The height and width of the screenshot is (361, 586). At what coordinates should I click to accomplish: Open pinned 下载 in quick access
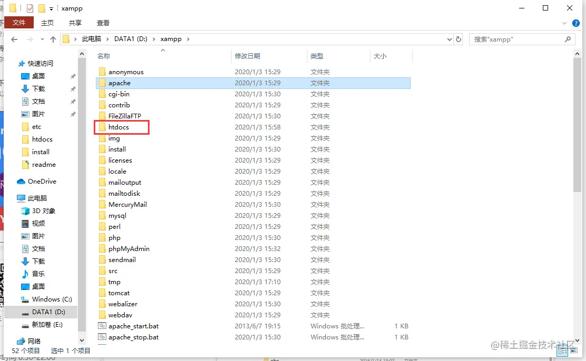click(38, 89)
